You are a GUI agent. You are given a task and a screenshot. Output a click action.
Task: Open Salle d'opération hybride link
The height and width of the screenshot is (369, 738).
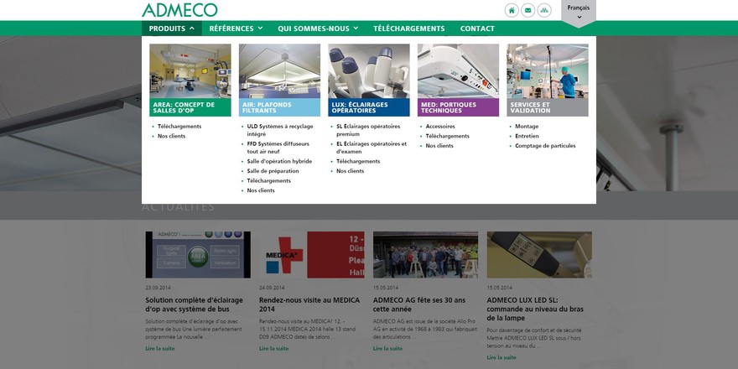point(279,161)
